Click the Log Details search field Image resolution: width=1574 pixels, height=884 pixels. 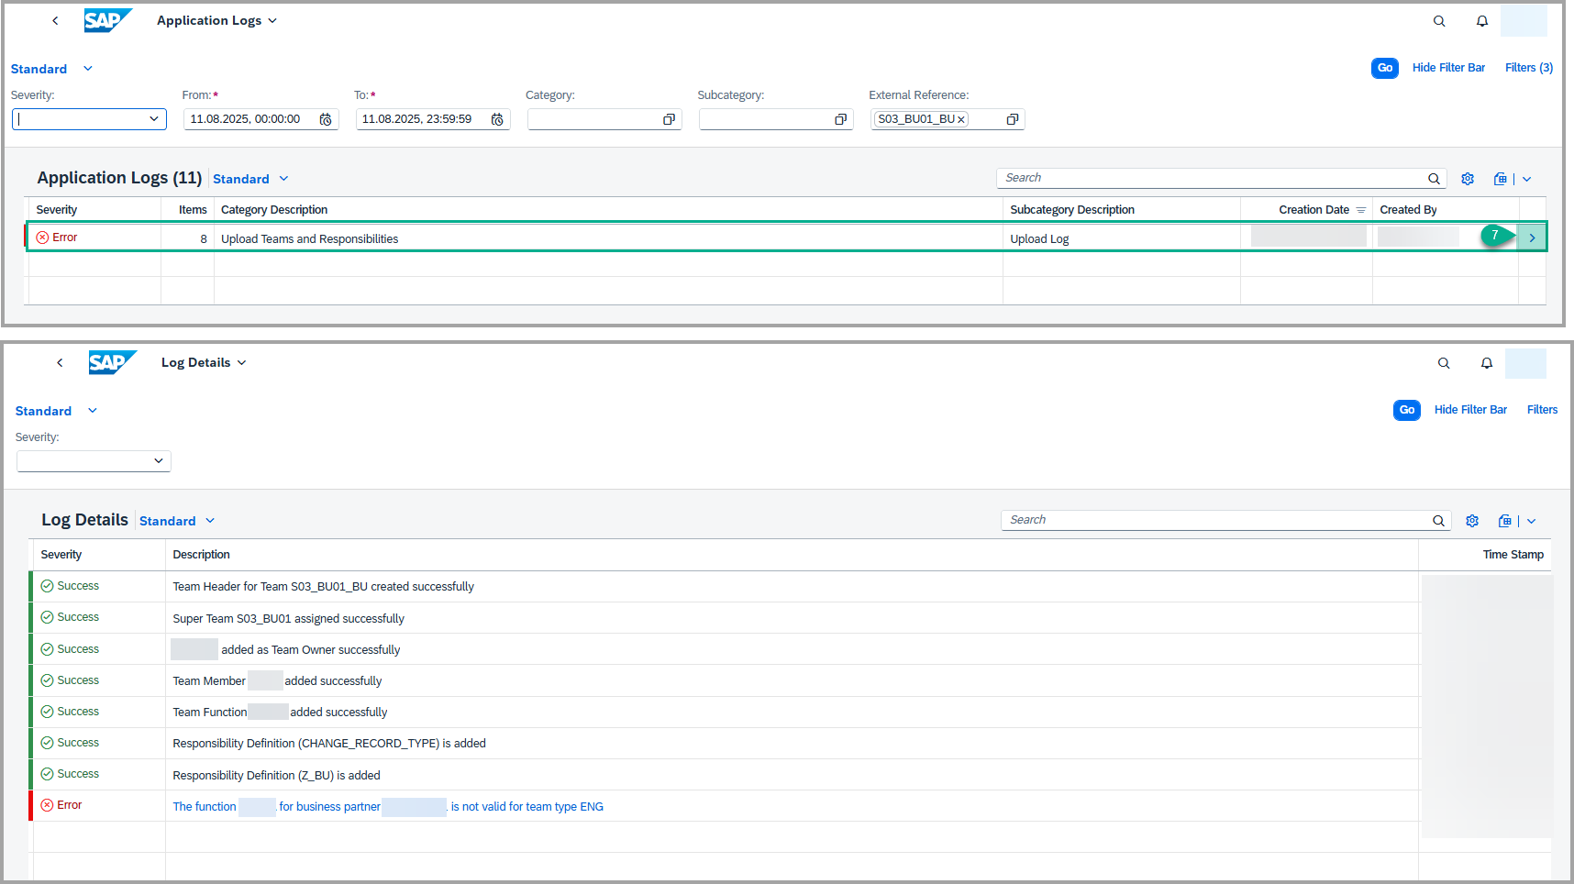(1215, 520)
